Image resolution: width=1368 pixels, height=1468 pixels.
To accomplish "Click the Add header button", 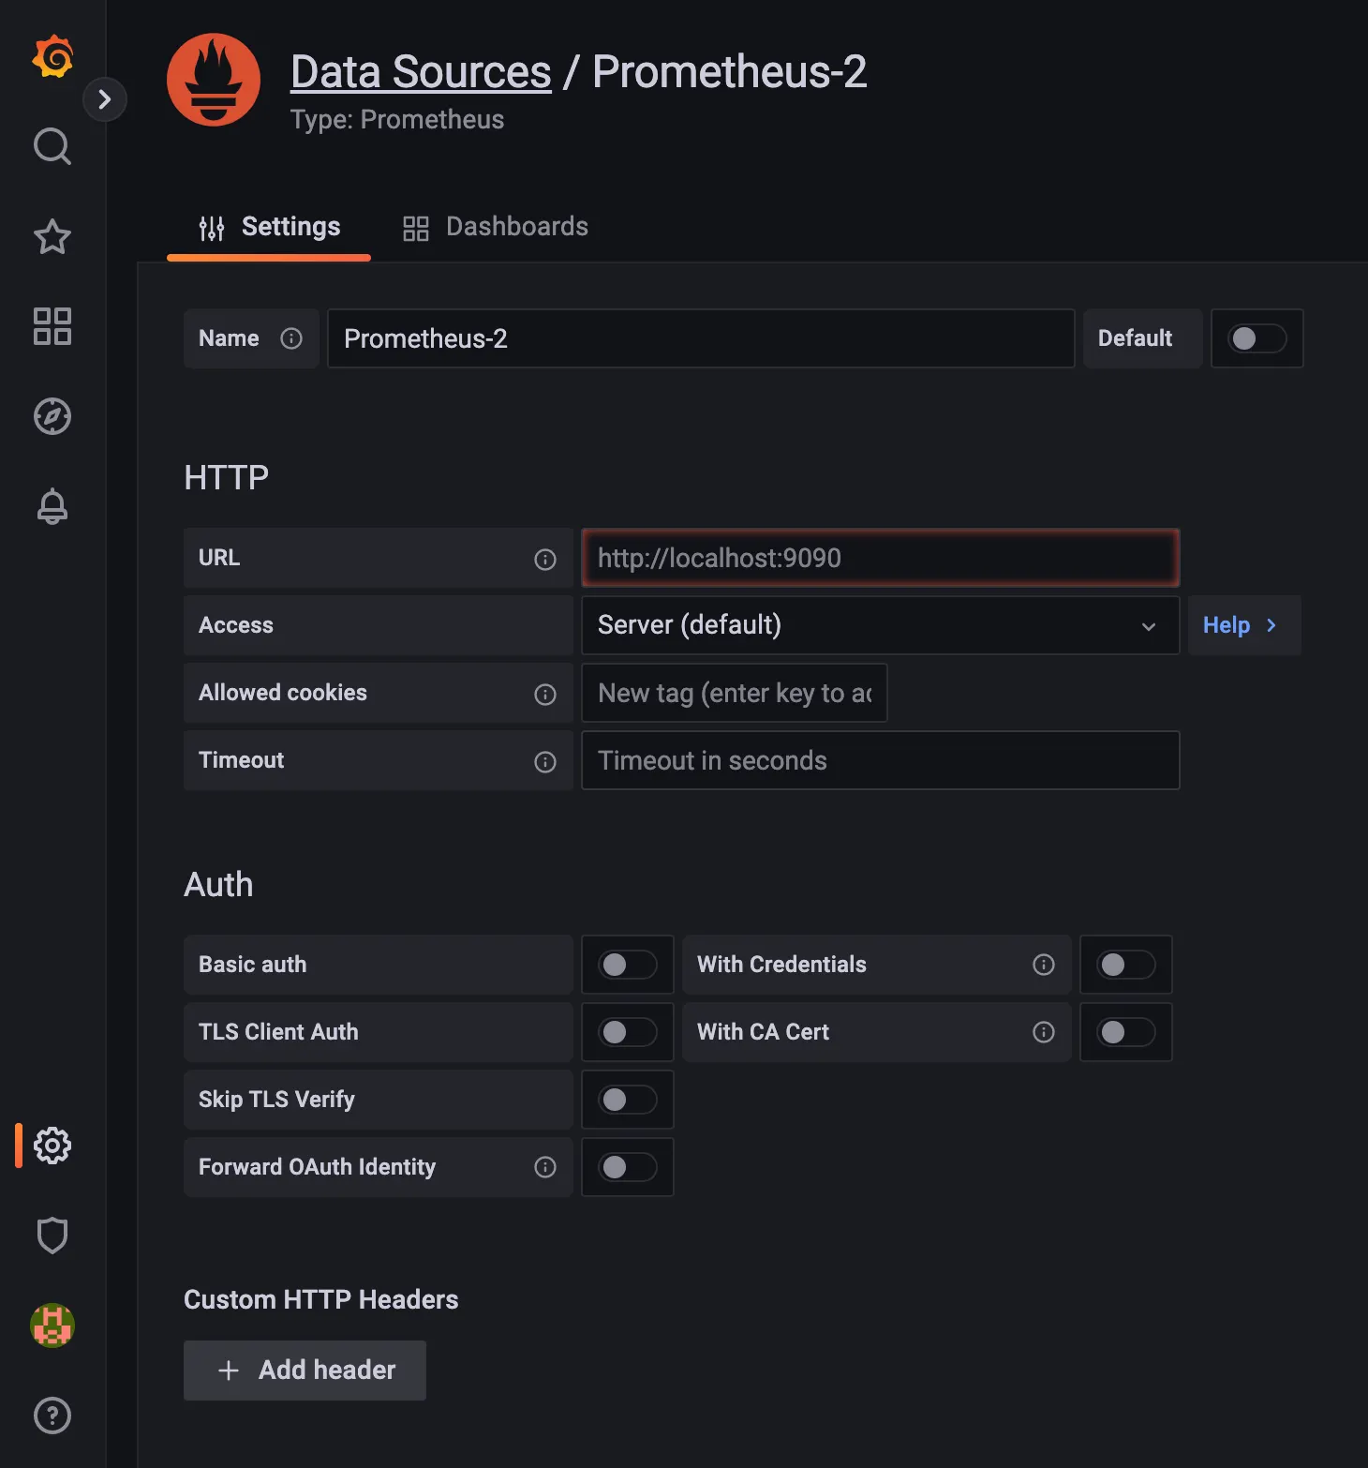I will click(x=305, y=1371).
